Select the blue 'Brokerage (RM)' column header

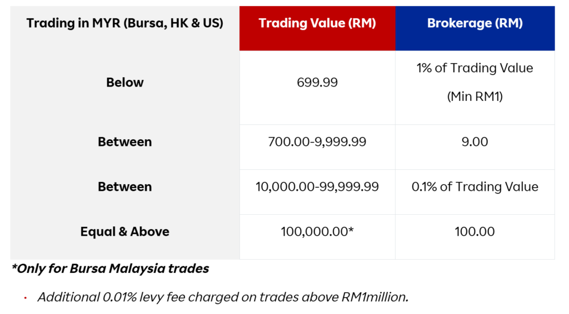pos(475,23)
